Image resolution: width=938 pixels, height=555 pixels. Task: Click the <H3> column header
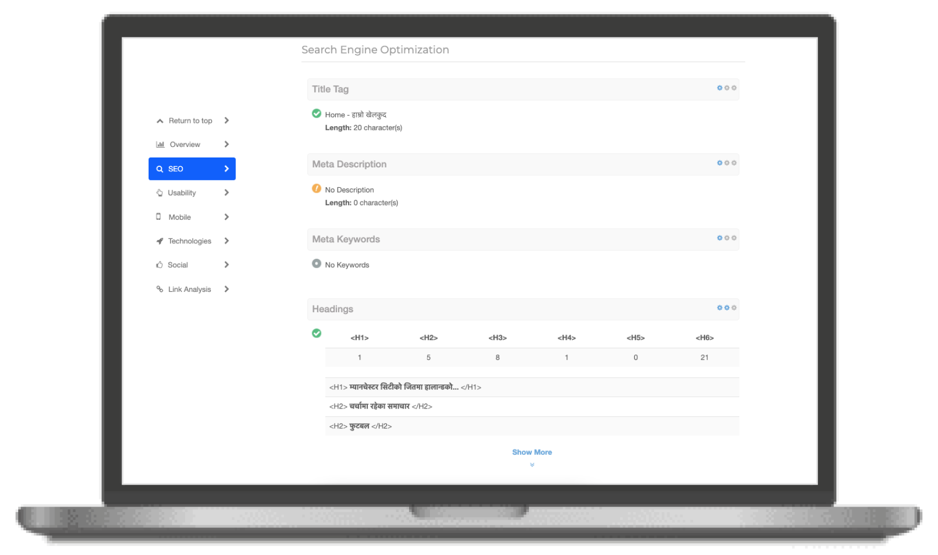point(498,338)
